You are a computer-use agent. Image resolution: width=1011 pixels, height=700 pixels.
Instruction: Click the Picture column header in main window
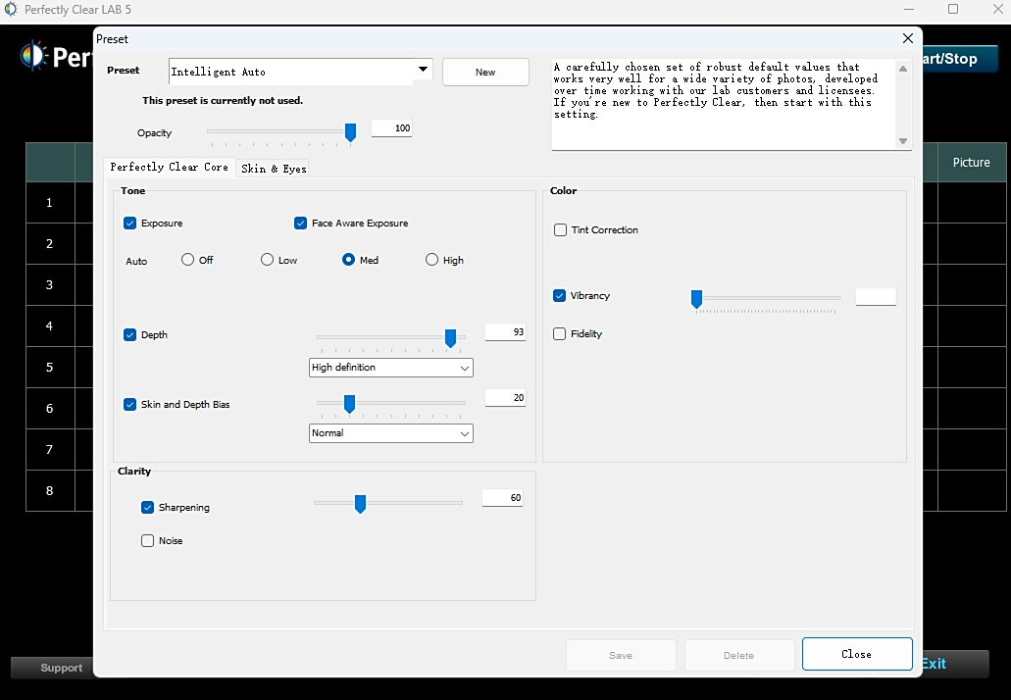point(971,163)
